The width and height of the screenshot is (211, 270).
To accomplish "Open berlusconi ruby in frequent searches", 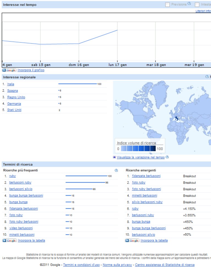I will [20, 183].
